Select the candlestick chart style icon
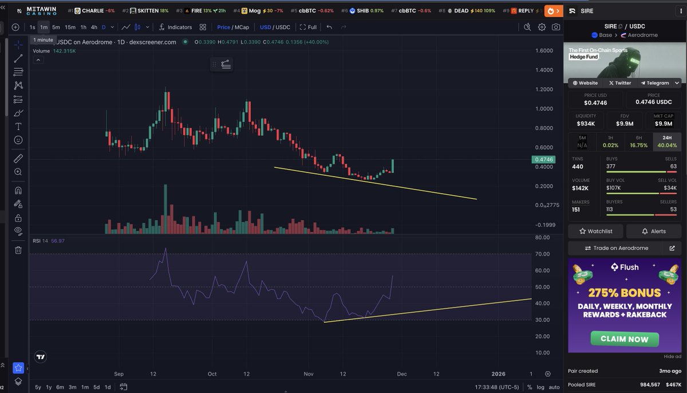Viewport: 687px width, 393px height. 137,27
